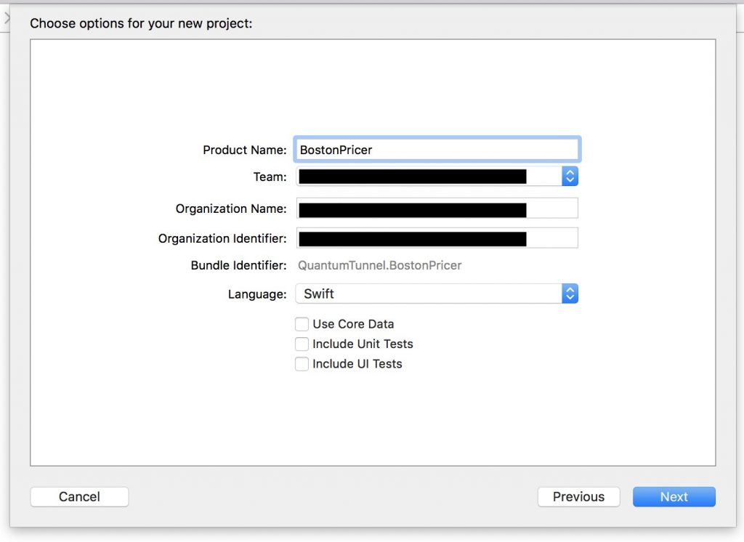Image resolution: width=744 pixels, height=542 pixels.
Task: Click the "Organization Name:" label
Action: (231, 209)
